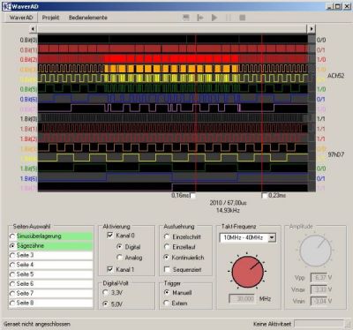The width and height of the screenshot is (353, 330).
Task: Start playback with the play icon
Action: [x=214, y=18]
